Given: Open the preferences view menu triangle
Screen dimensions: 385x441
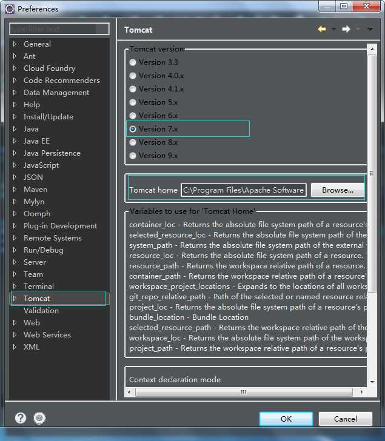Looking at the screenshot, I should (370, 29).
